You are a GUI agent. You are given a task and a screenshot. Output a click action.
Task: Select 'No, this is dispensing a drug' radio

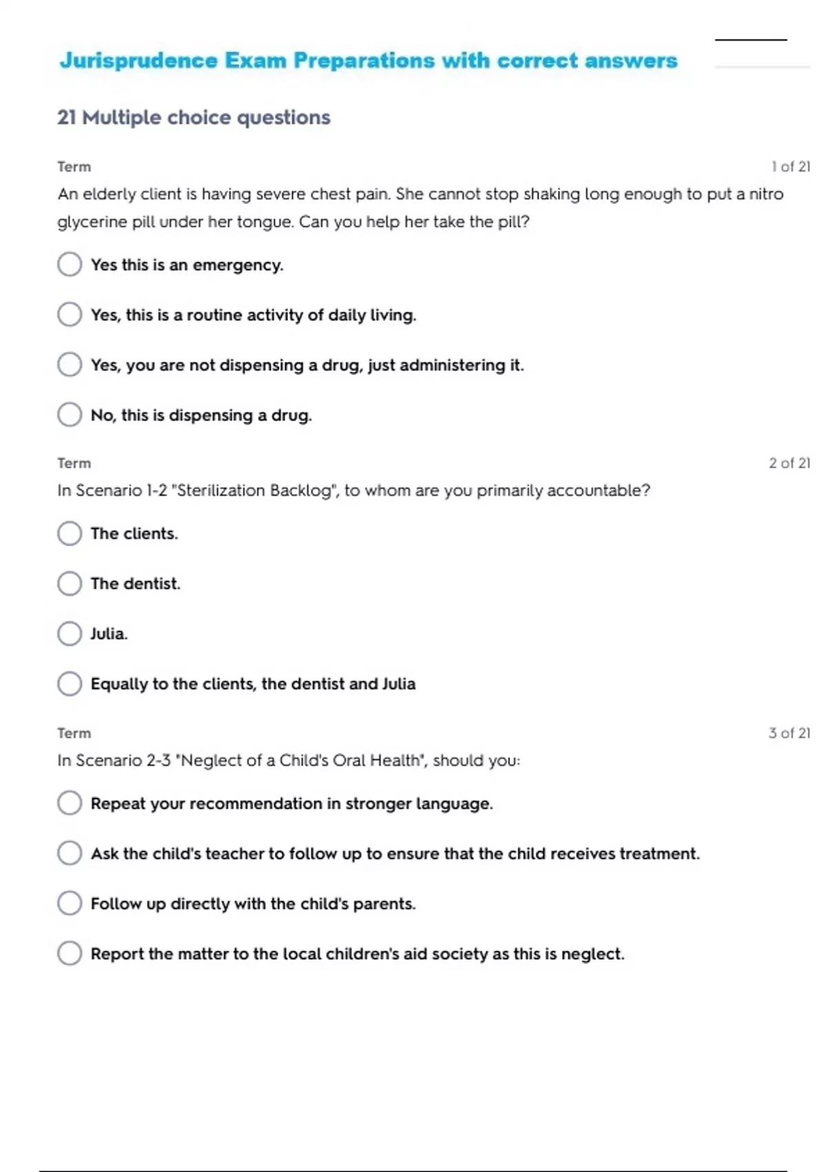(70, 414)
